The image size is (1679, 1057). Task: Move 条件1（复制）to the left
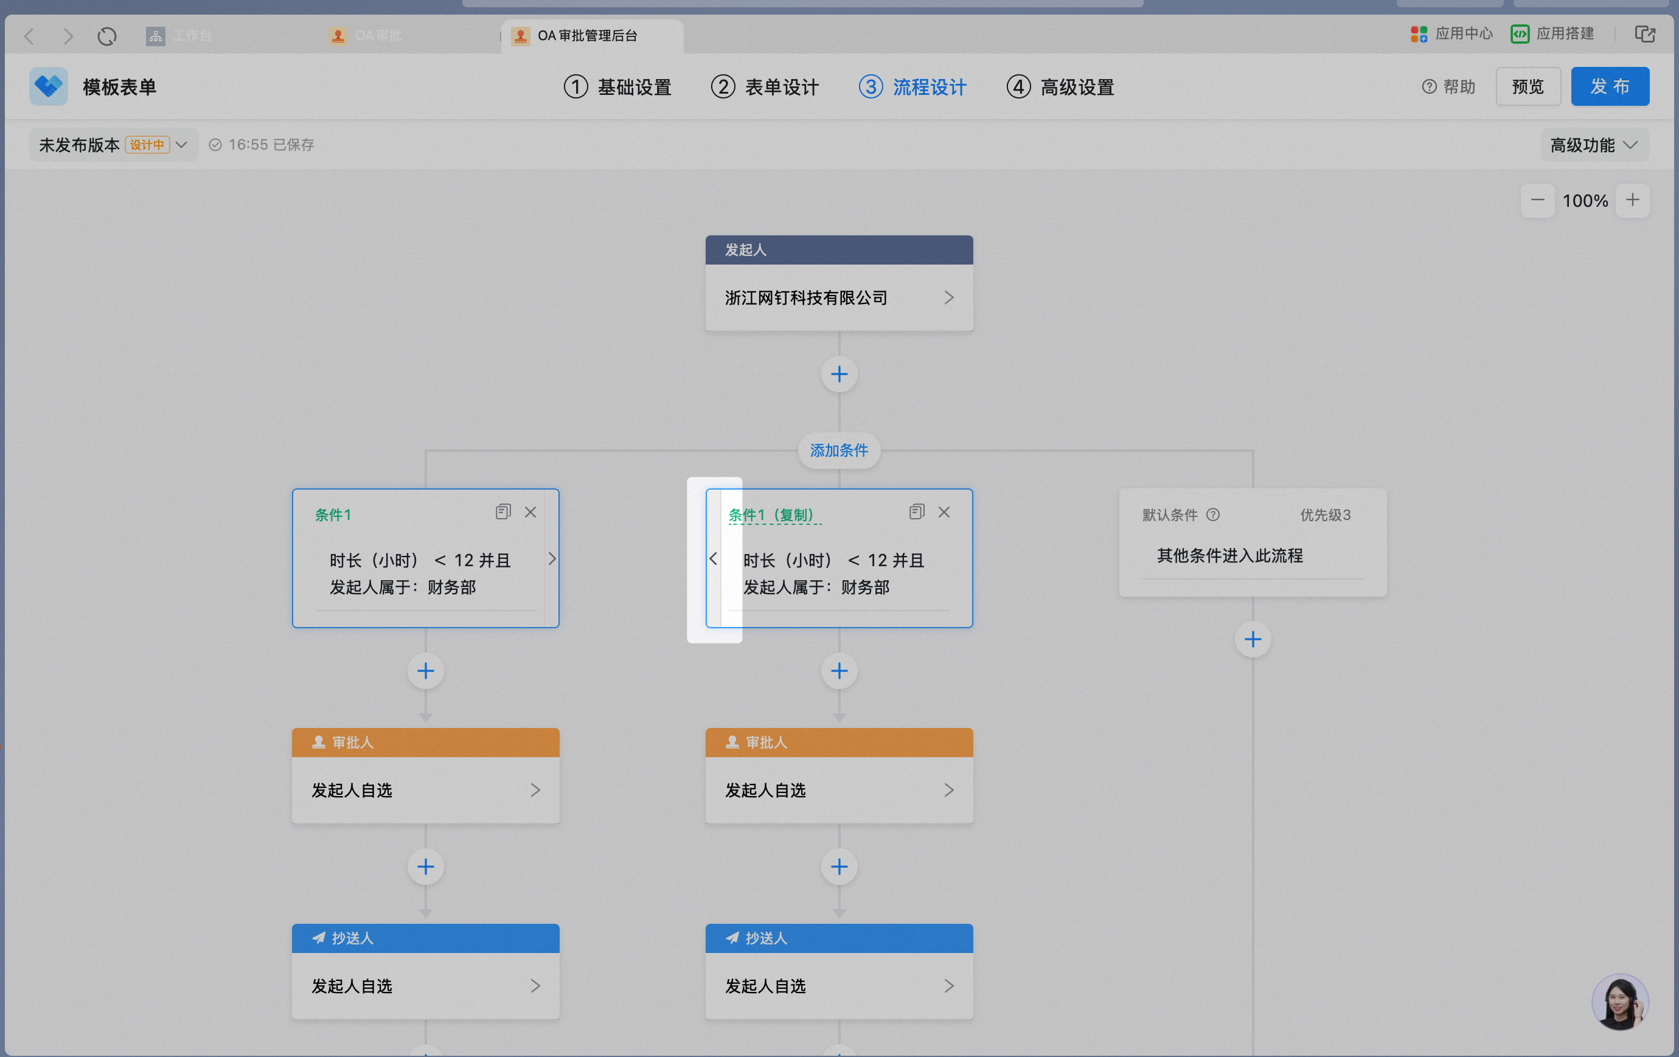coord(714,558)
